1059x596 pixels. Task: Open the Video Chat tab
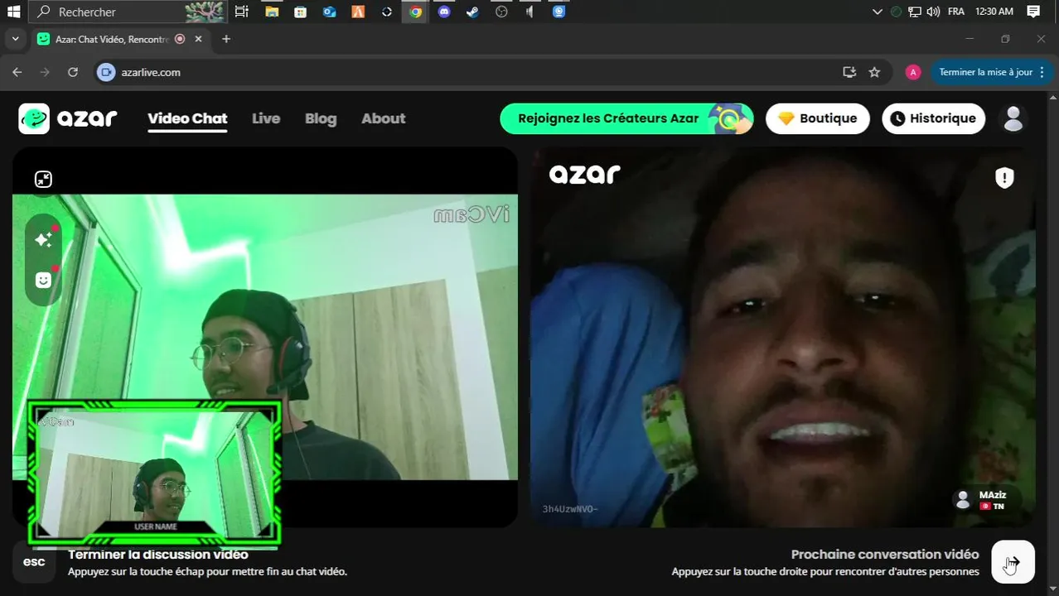[187, 118]
